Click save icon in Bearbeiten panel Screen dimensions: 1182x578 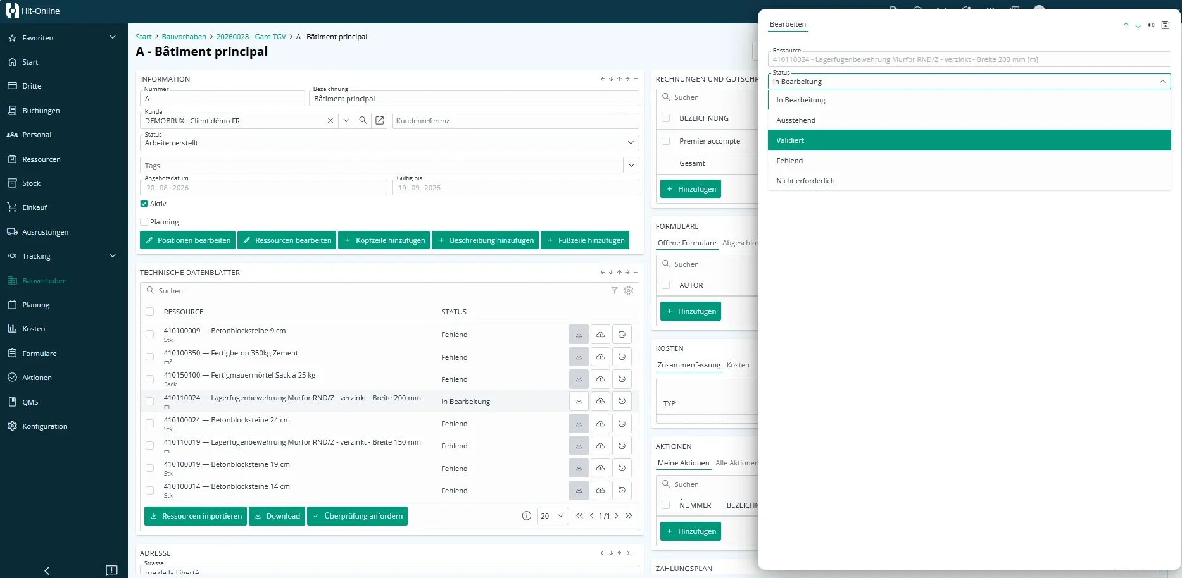click(1165, 25)
